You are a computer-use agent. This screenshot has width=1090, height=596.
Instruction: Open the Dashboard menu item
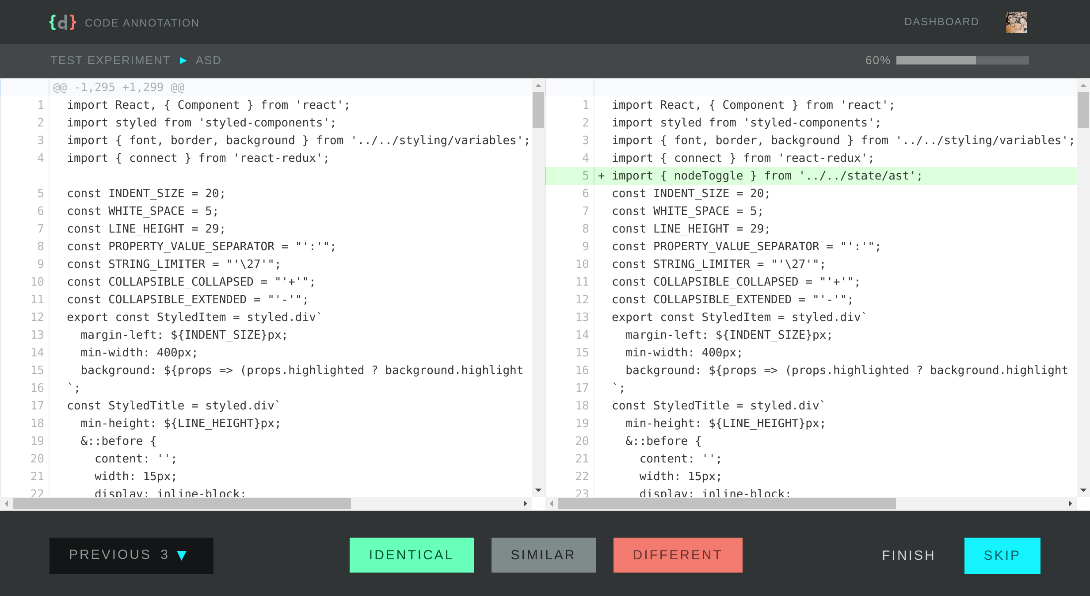coord(941,22)
